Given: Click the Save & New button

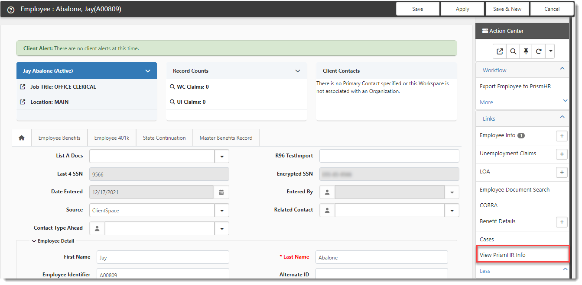Looking at the screenshot, I should coord(507,9).
